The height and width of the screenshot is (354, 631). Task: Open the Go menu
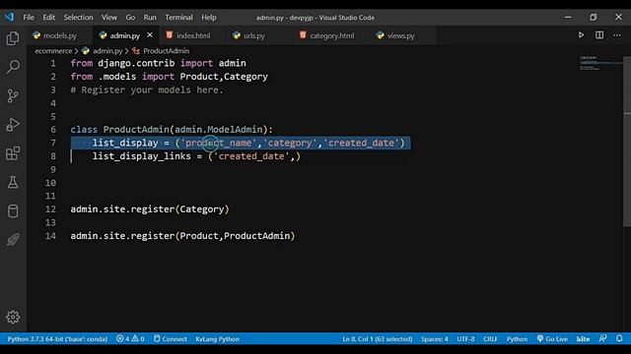[x=130, y=18]
